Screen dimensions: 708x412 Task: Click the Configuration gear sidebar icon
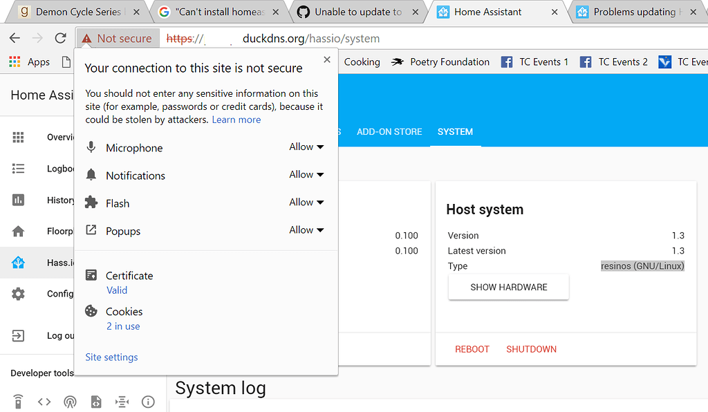[x=19, y=294]
